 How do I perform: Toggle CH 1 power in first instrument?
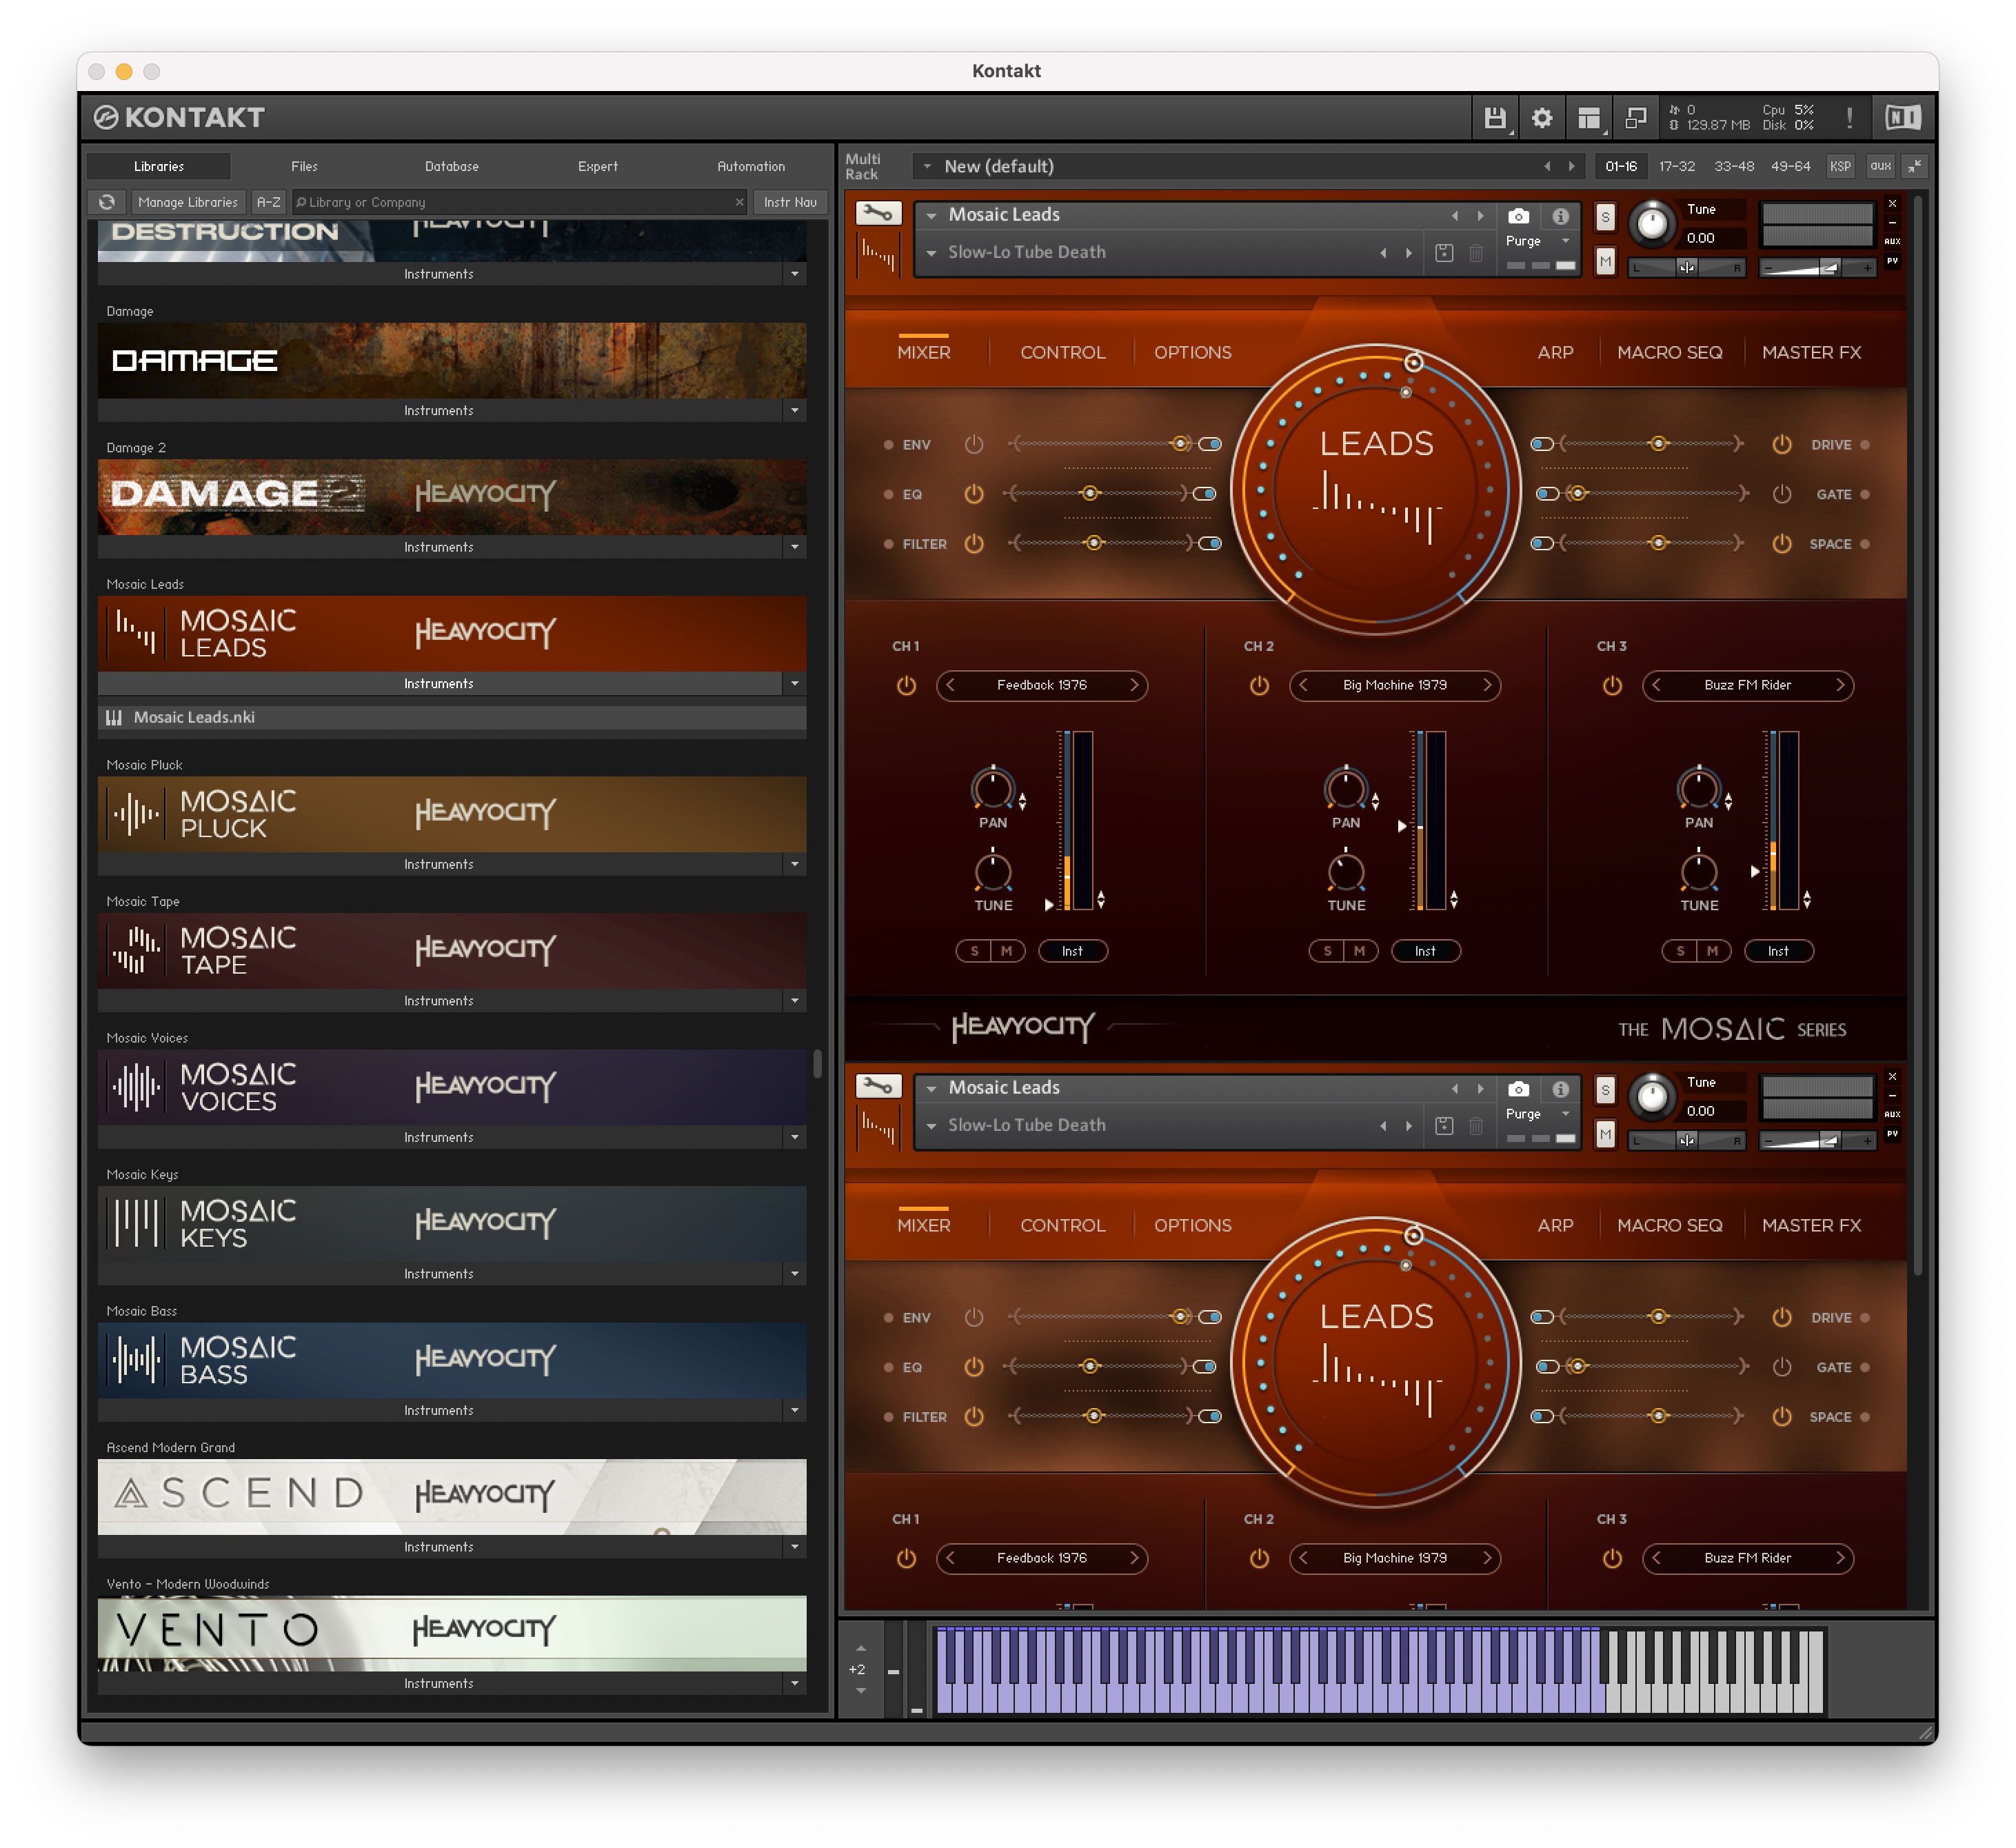(x=906, y=686)
